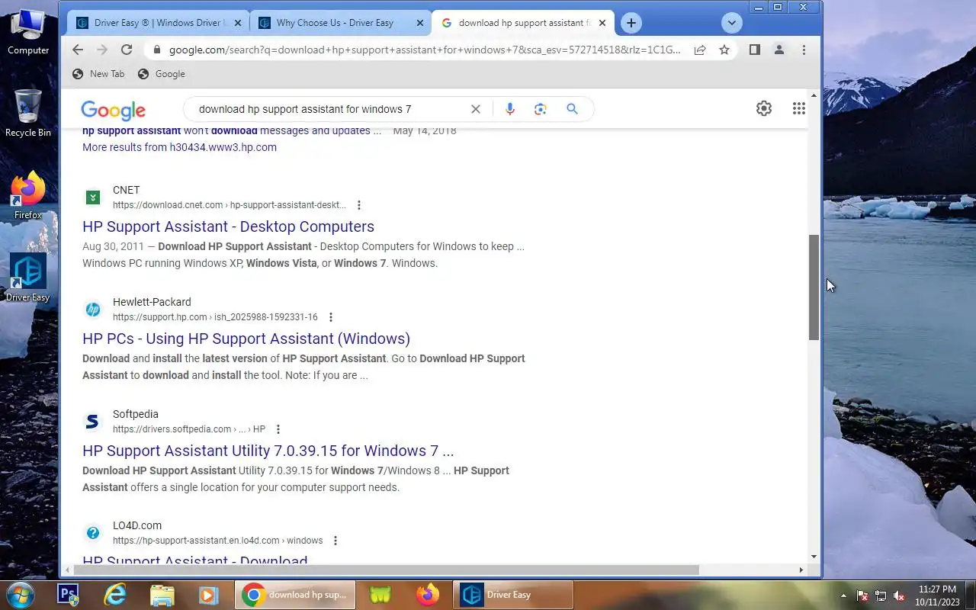Open Computer desktop icon
The height and width of the screenshot is (610, 976).
[28, 31]
